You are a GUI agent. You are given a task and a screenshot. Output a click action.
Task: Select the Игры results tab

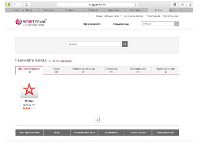(x=57, y=70)
